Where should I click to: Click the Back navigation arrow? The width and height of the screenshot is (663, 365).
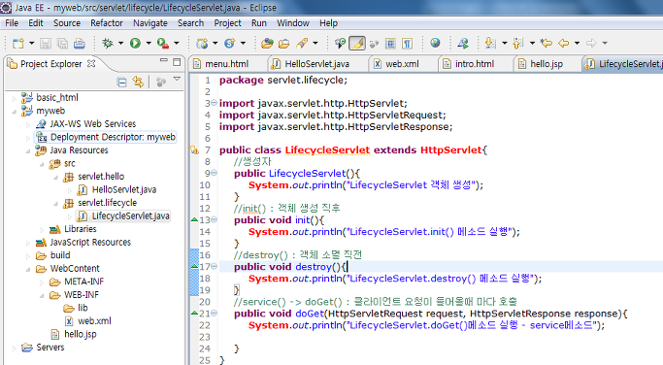pos(563,43)
